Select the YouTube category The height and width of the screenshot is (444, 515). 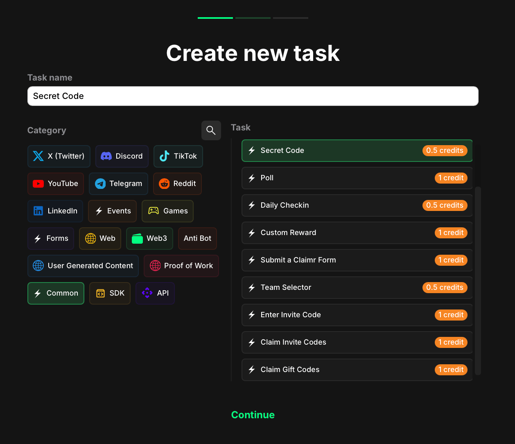coord(56,184)
